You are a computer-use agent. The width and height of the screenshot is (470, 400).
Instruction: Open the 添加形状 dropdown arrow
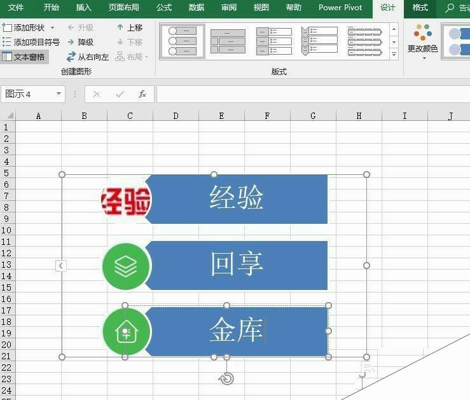[x=52, y=28]
